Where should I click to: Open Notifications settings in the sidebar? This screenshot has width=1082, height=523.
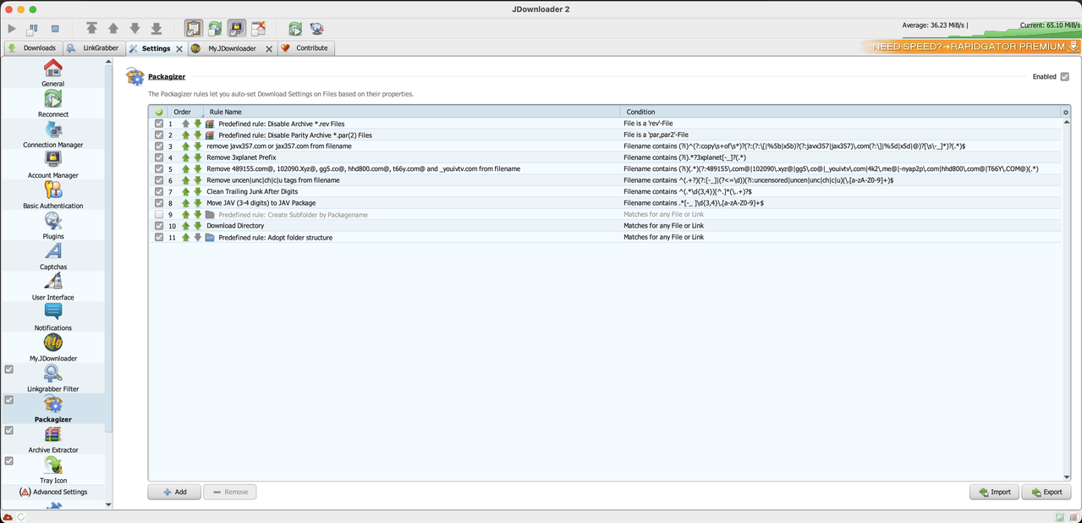pos(52,317)
